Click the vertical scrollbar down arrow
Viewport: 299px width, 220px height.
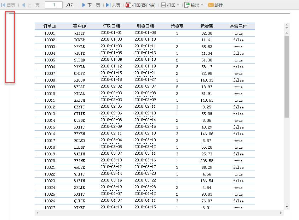click(287, 207)
